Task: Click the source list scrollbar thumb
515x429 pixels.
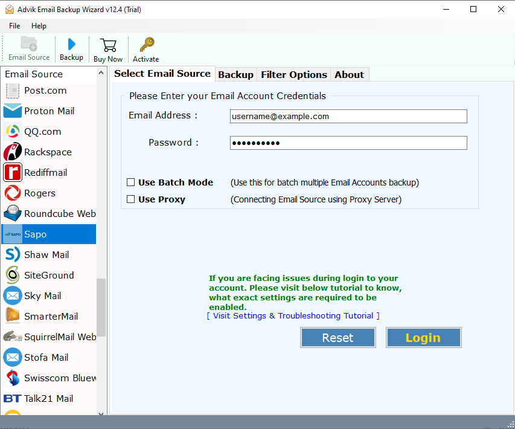Action: tap(101, 308)
